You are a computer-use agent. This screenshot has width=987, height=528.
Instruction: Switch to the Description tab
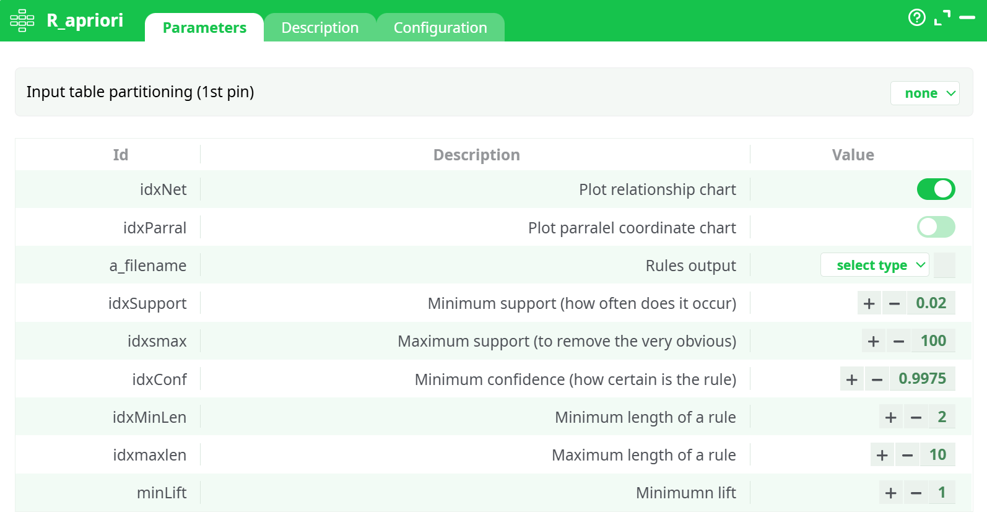(320, 28)
